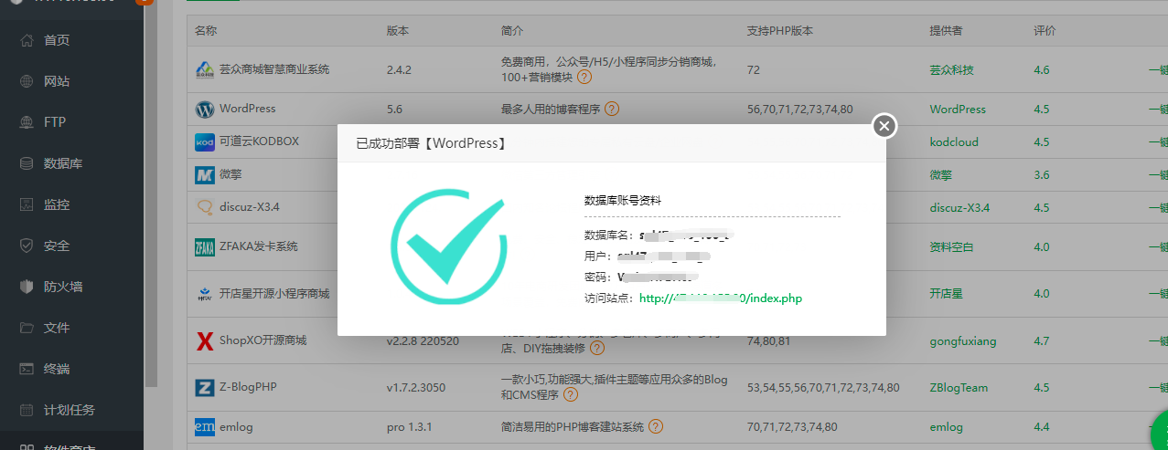Click the ShopXO red X logo
Viewport: 1168px width, 450px height.
point(205,340)
